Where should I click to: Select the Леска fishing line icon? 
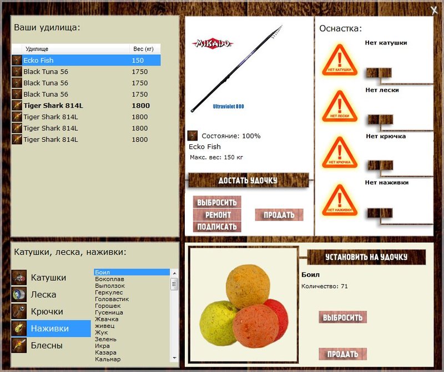pyautogui.click(x=19, y=294)
